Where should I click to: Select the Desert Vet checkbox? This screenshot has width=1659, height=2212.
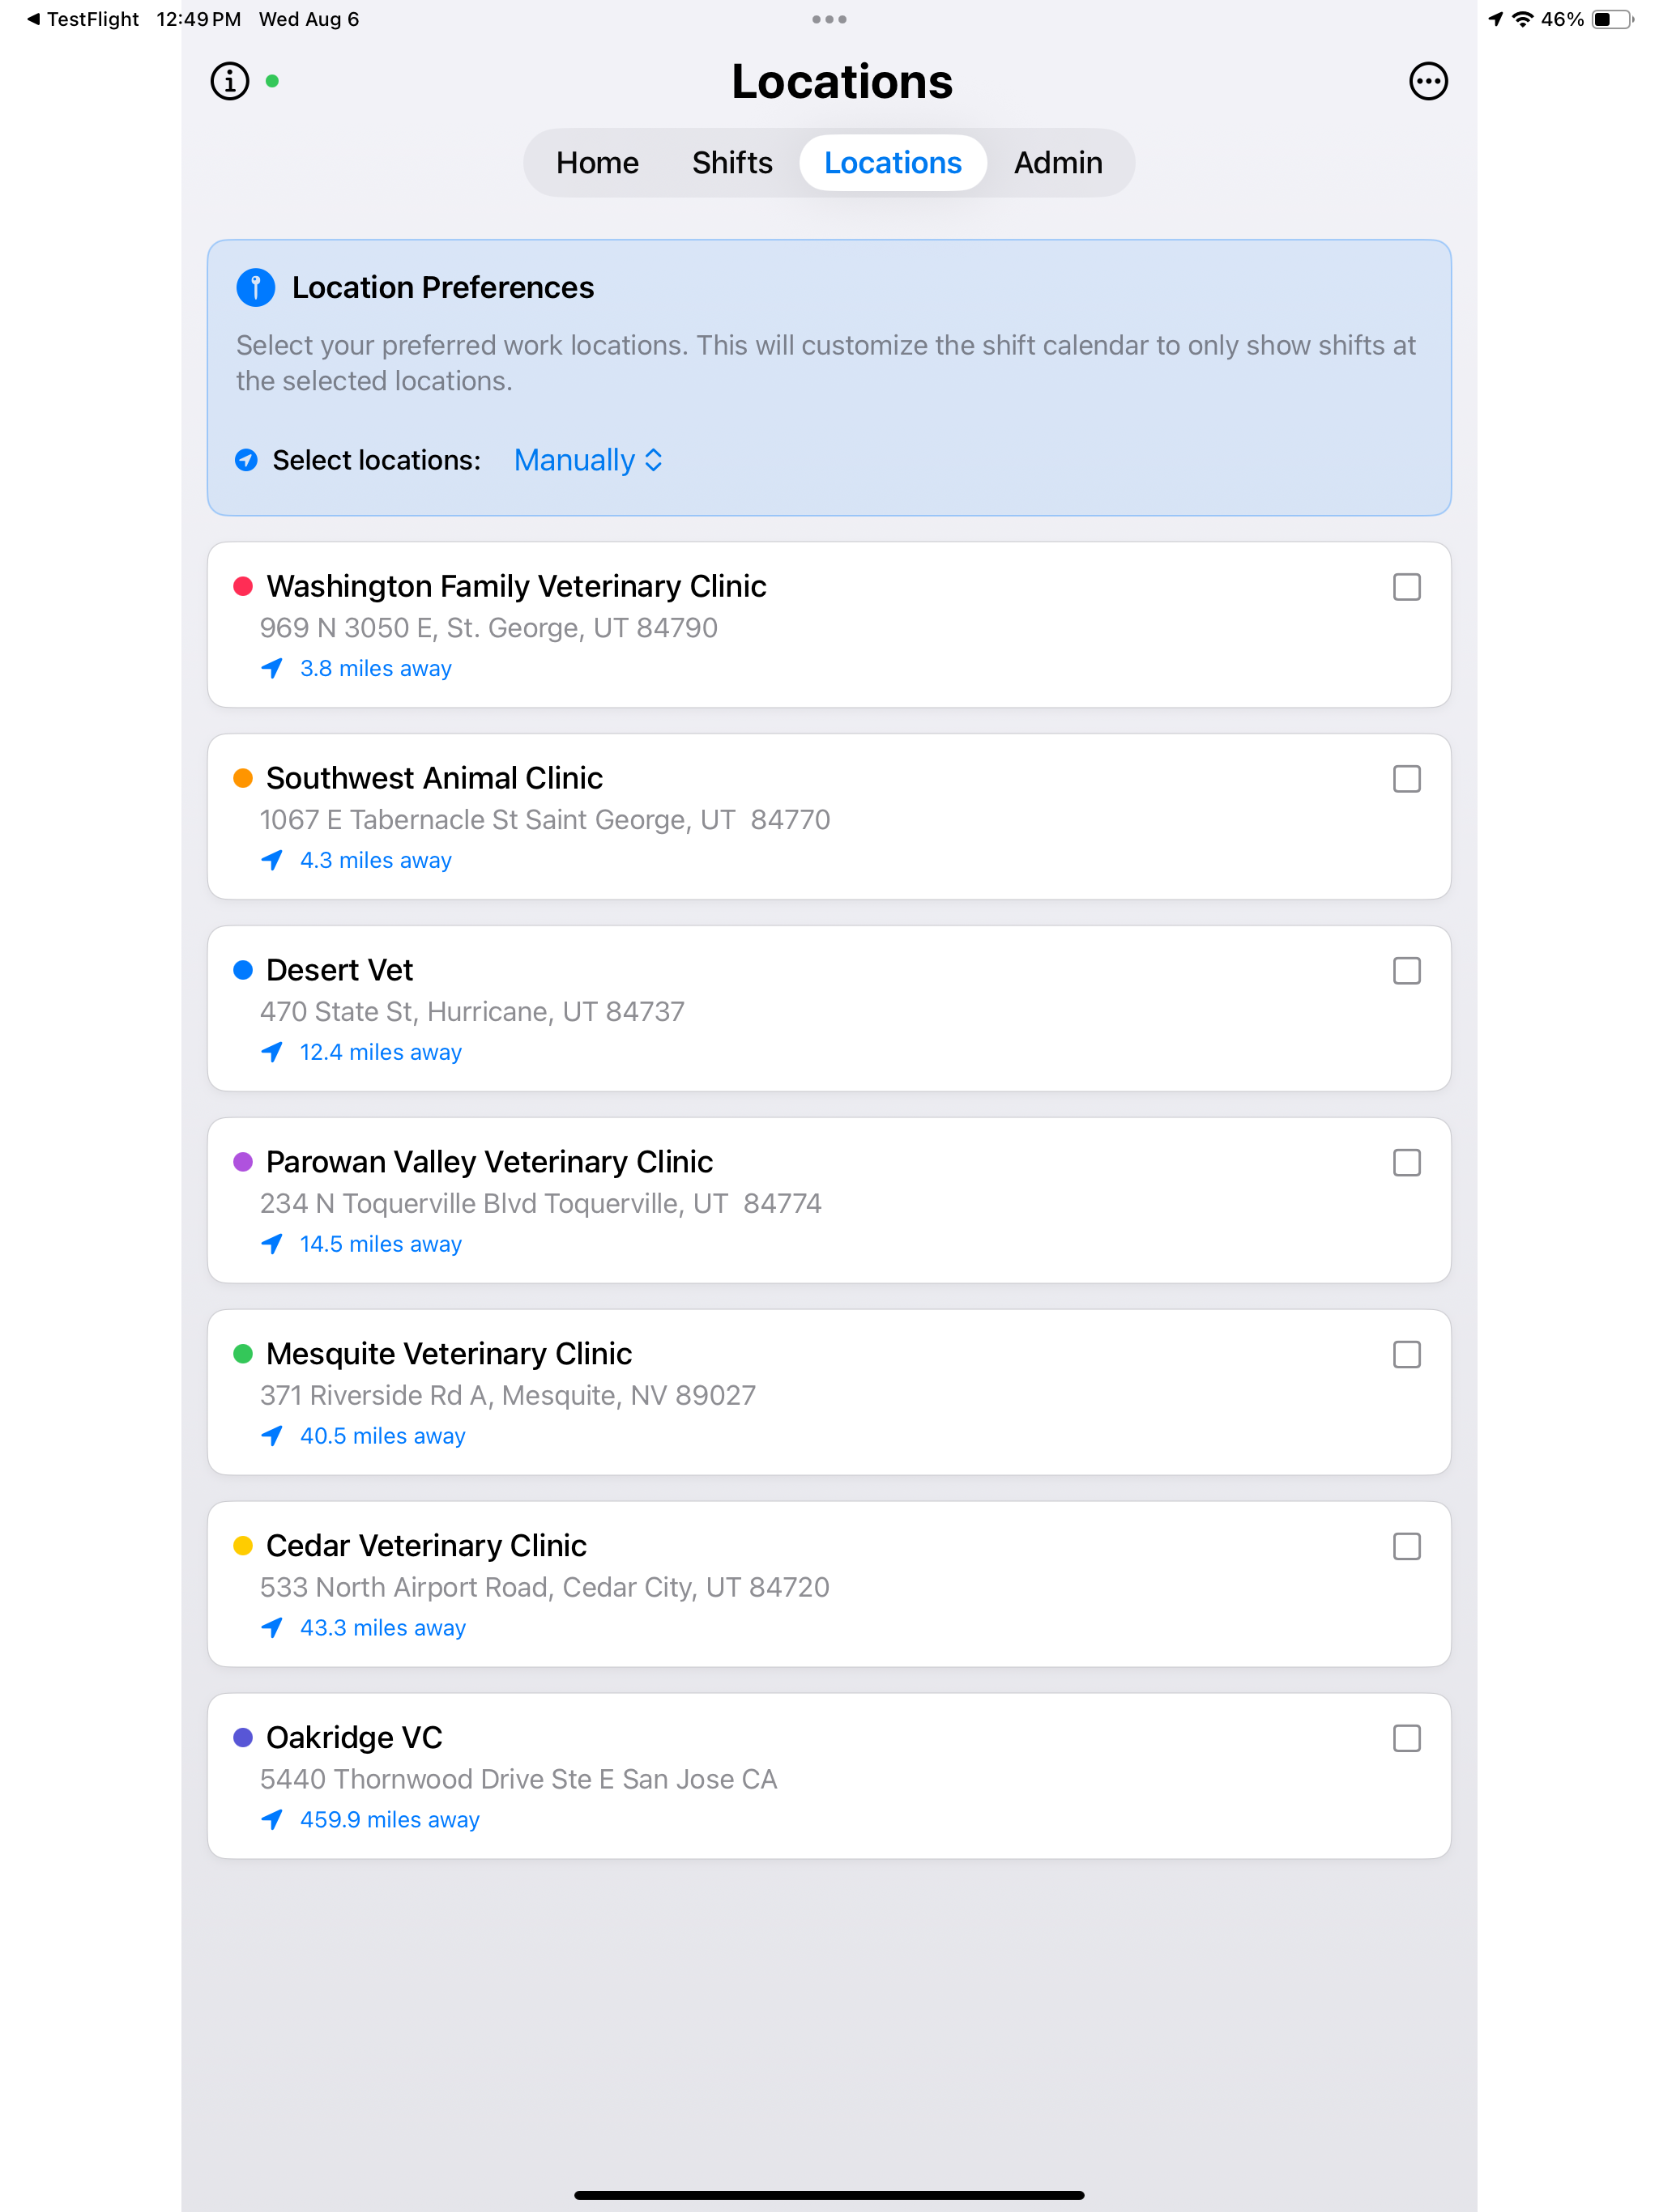(x=1407, y=971)
